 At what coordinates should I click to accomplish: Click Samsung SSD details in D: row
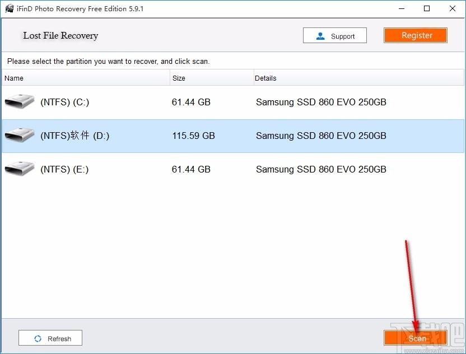point(321,136)
